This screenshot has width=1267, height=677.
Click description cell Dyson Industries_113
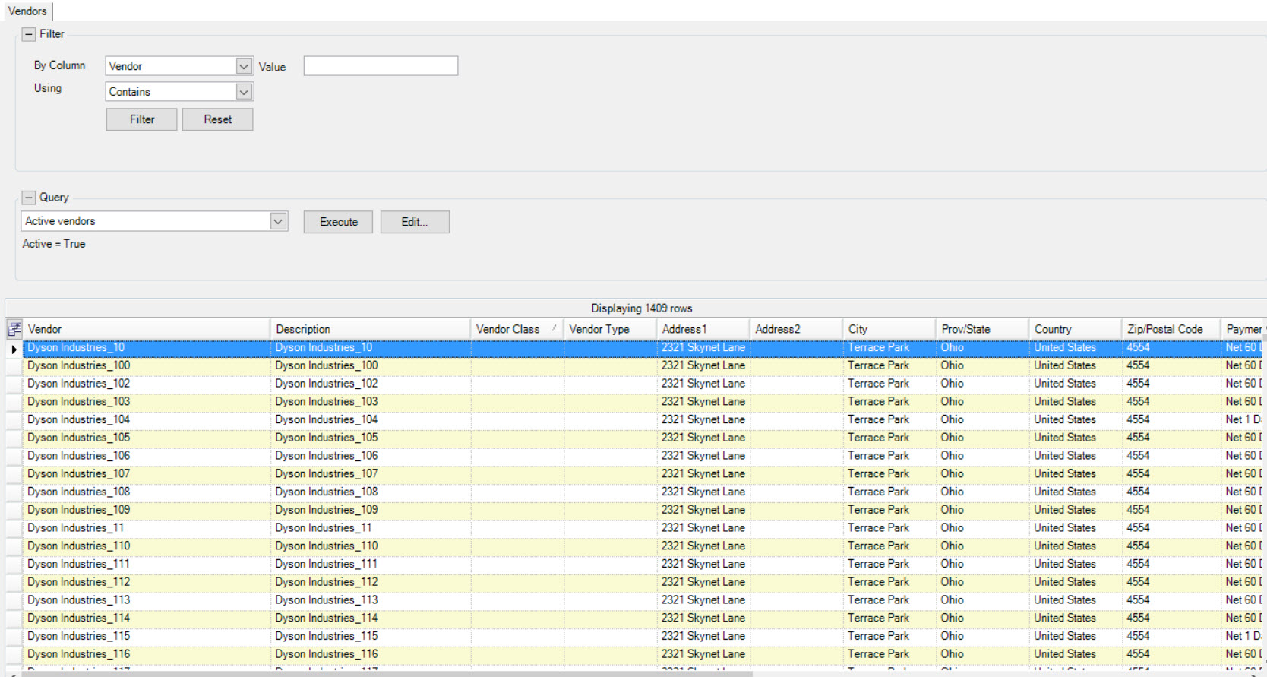(x=370, y=600)
